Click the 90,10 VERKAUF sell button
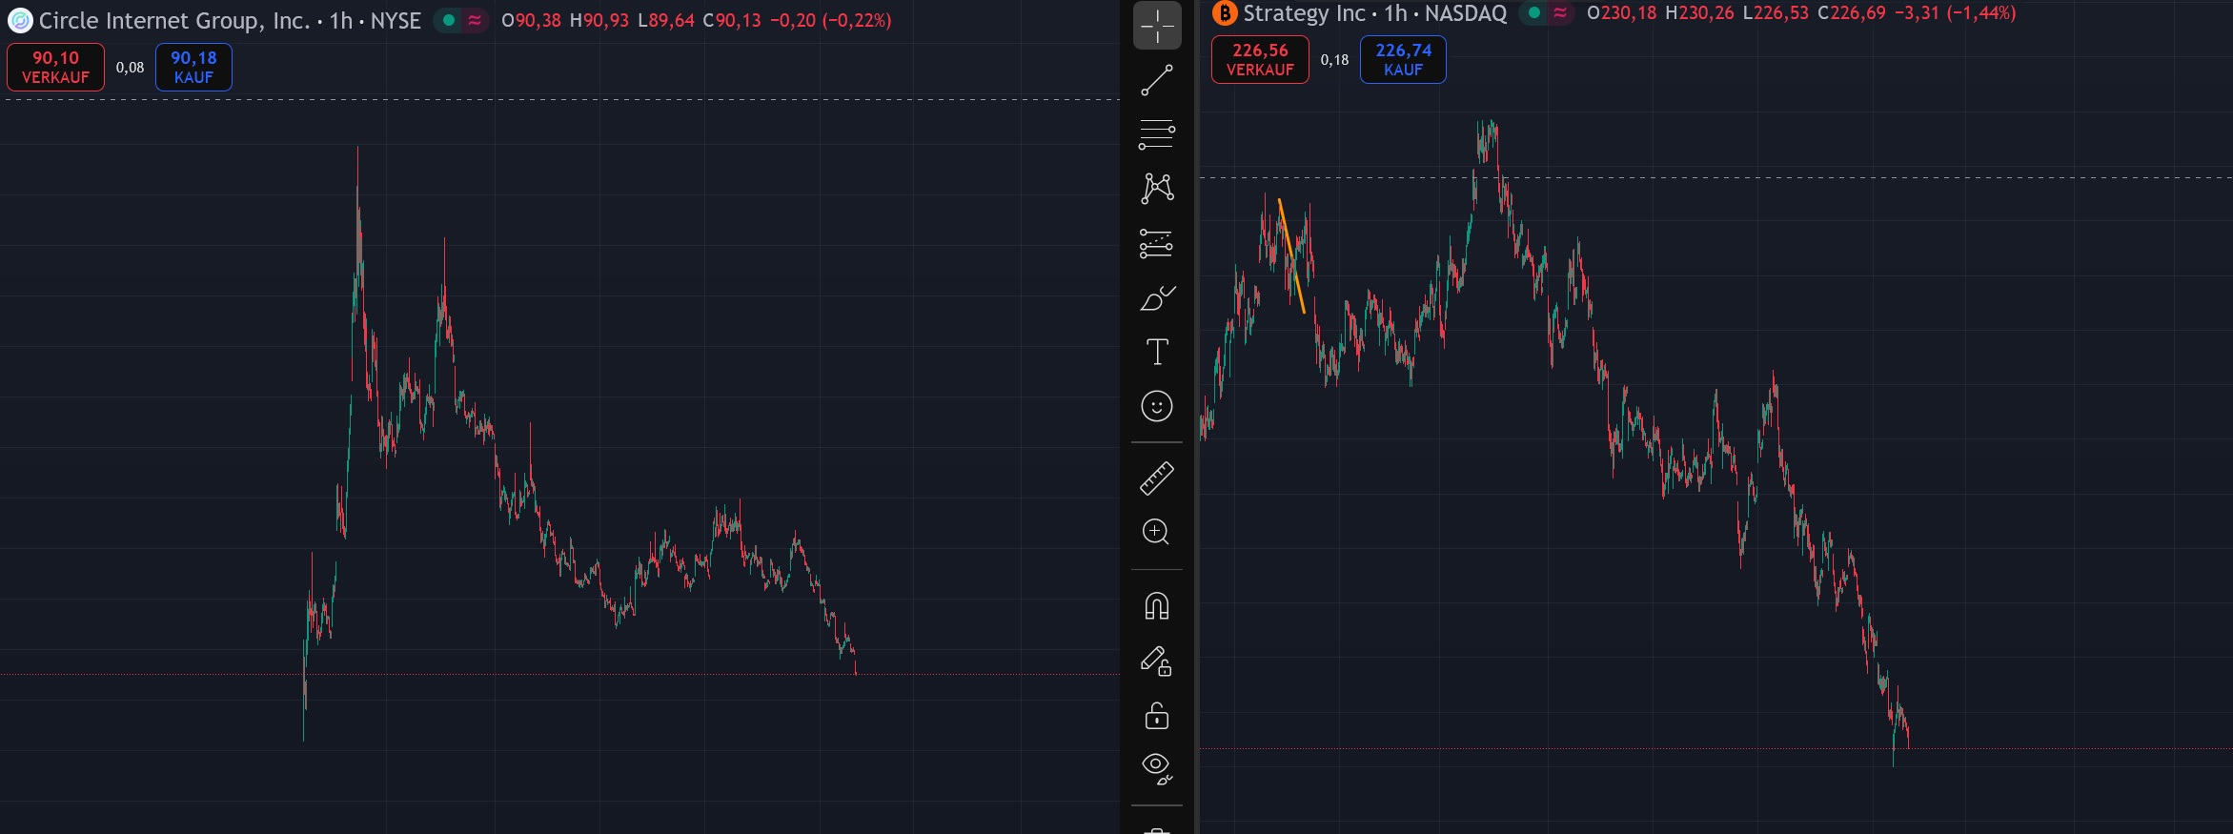The height and width of the screenshot is (834, 2233). pyautogui.click(x=56, y=67)
